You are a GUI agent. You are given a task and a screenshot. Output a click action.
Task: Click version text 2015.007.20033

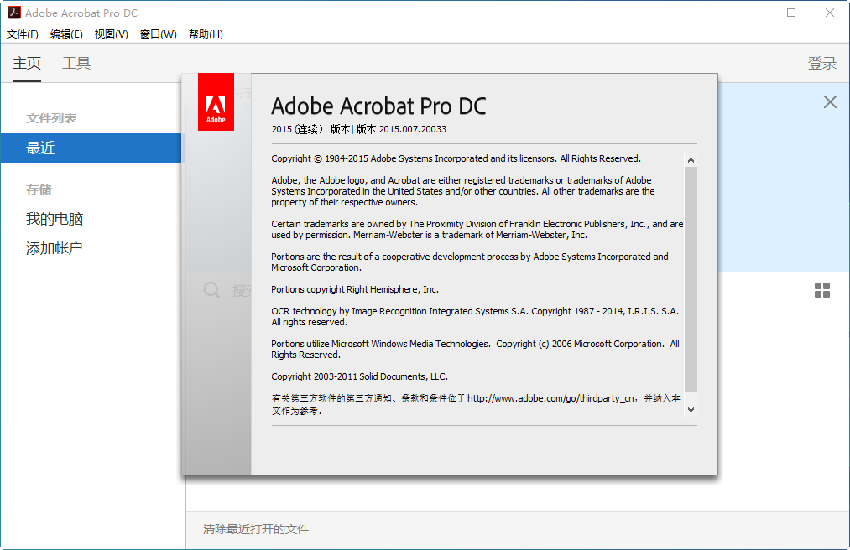pos(413,129)
